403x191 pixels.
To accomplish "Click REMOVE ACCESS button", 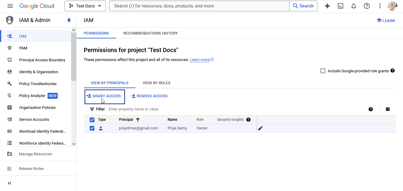I will [x=149, y=96].
